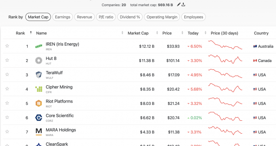276x146 pixels.
Task: Rank companies by Earnings
Action: [x=62, y=17]
